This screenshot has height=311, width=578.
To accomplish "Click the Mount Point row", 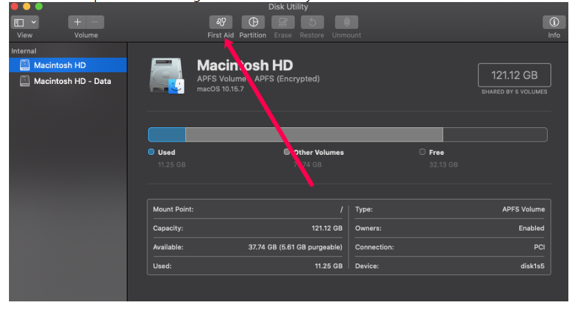I will [x=248, y=209].
